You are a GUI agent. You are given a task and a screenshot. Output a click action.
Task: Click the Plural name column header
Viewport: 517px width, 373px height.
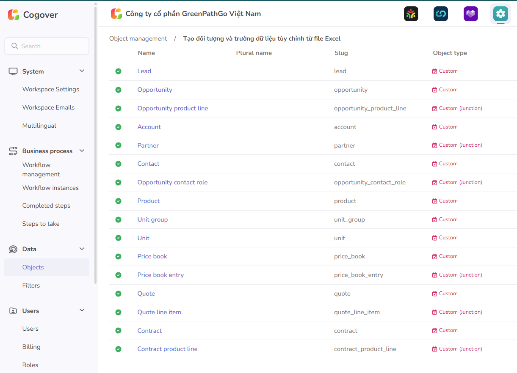(254, 53)
